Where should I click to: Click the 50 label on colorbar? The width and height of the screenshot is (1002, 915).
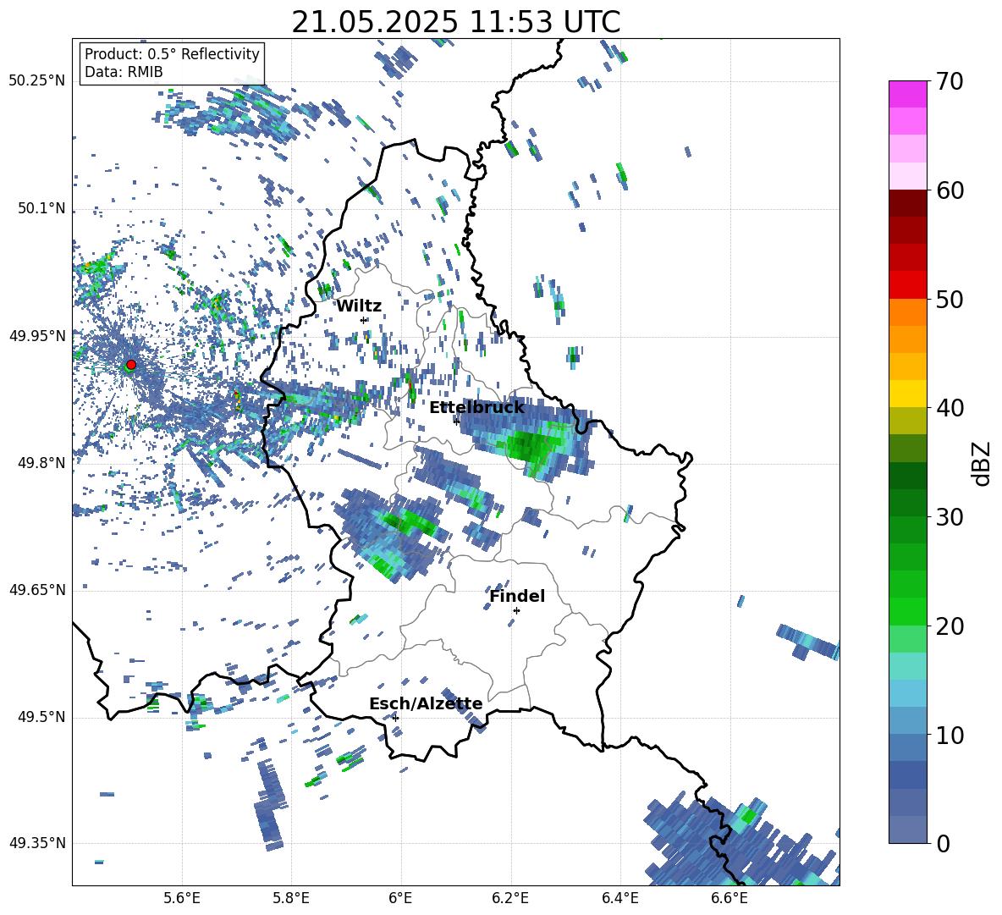(x=950, y=300)
